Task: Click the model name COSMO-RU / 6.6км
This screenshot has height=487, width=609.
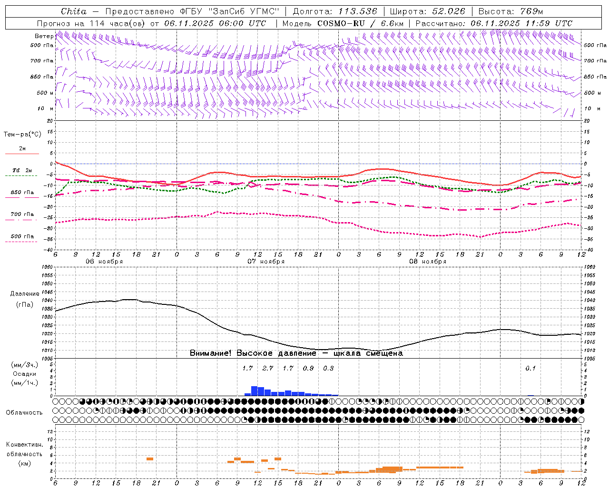Action: point(360,23)
